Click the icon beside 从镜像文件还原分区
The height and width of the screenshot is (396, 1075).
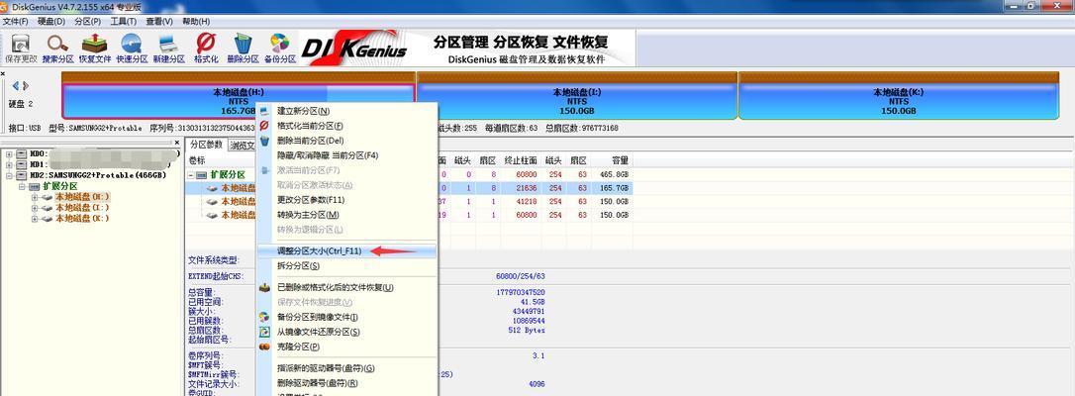(264, 332)
